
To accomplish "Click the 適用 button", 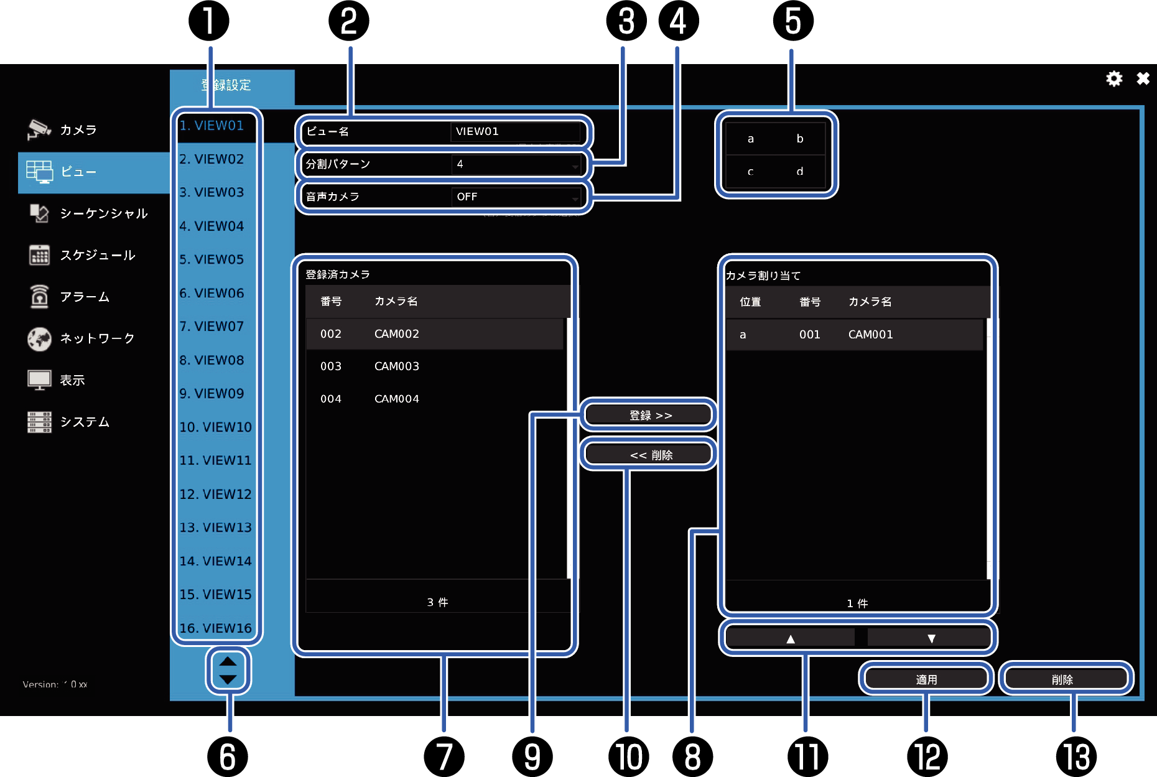I will pyautogui.click(x=926, y=679).
